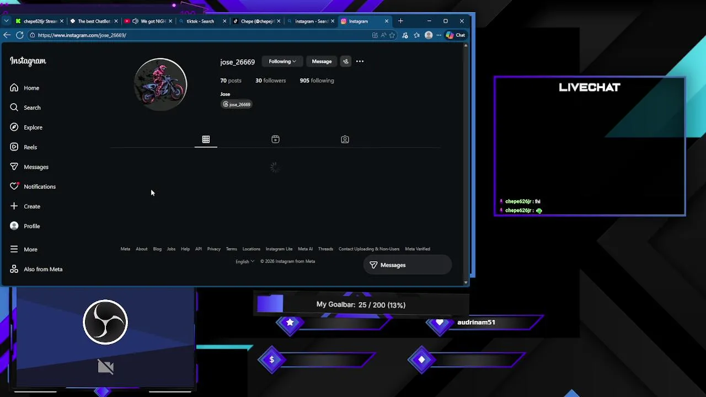Add this page to favorites star
This screenshot has width=706, height=397.
pos(392,35)
